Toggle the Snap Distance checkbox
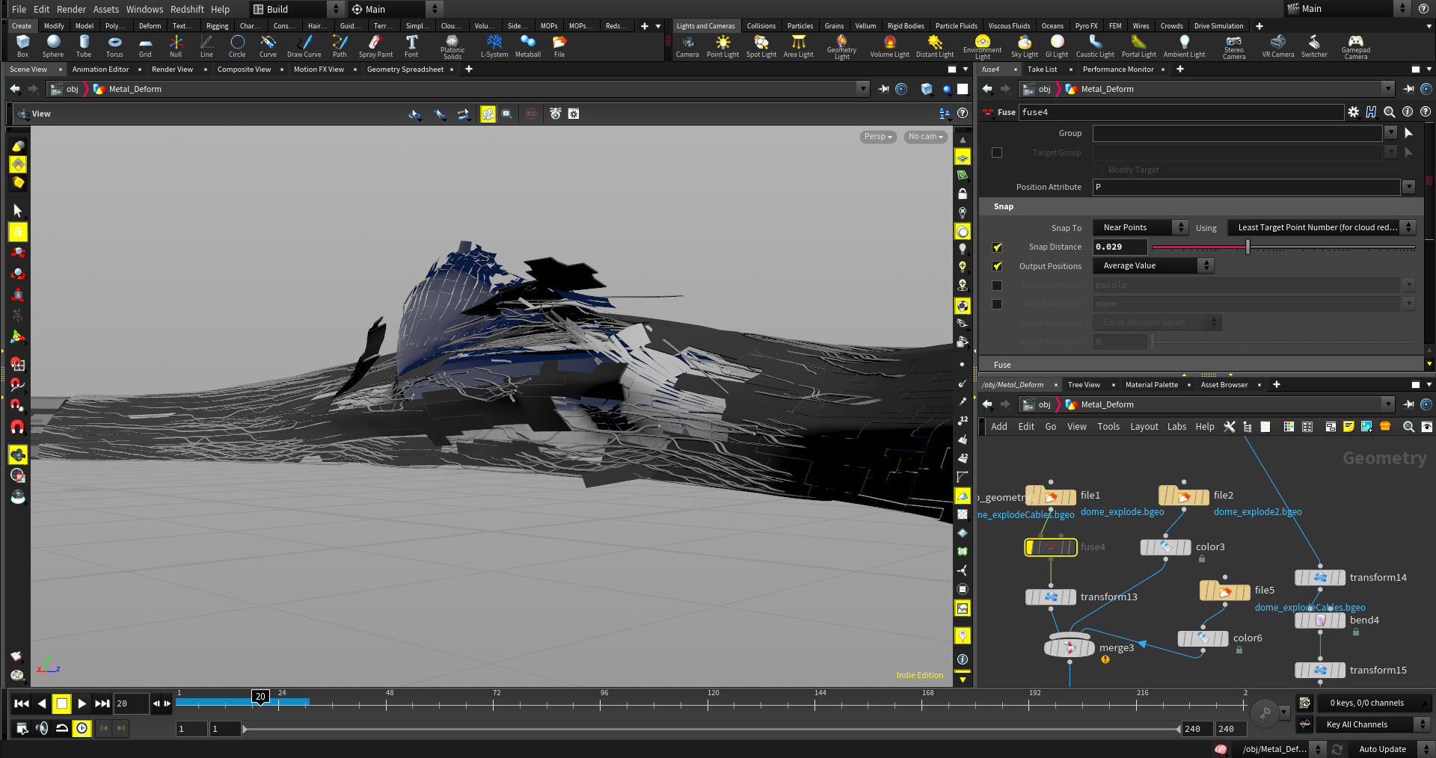The height and width of the screenshot is (758, 1436). pyautogui.click(x=997, y=247)
